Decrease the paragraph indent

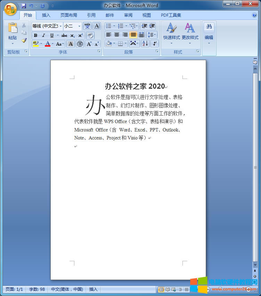[144, 26]
